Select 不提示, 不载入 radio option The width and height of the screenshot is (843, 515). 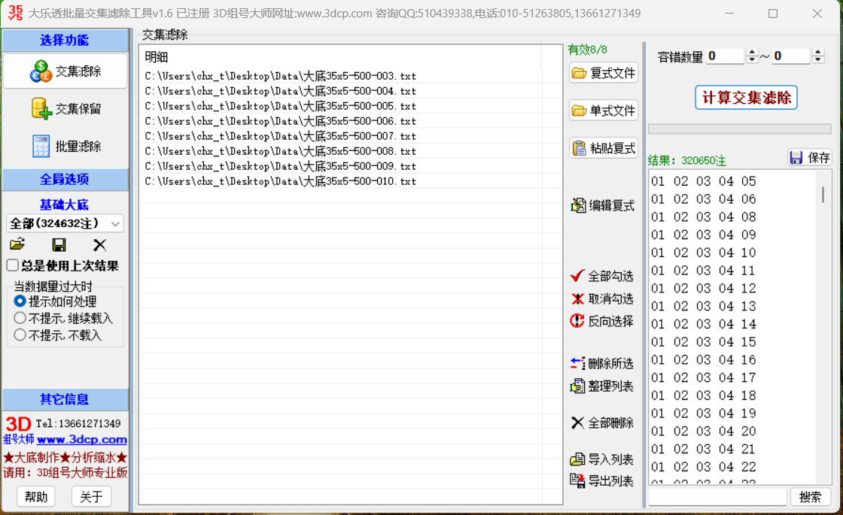point(20,335)
